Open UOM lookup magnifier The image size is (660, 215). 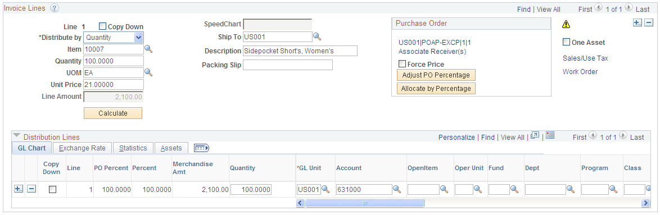pos(148,72)
